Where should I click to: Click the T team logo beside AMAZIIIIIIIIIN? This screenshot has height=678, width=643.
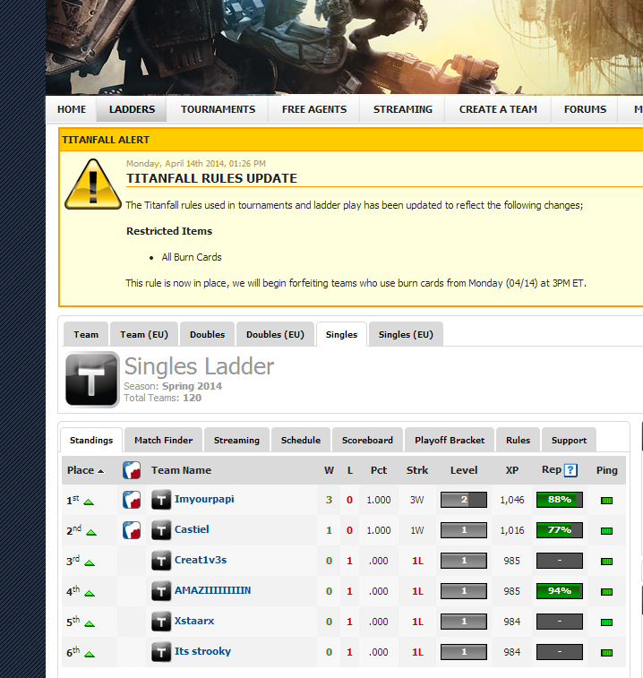(x=161, y=591)
